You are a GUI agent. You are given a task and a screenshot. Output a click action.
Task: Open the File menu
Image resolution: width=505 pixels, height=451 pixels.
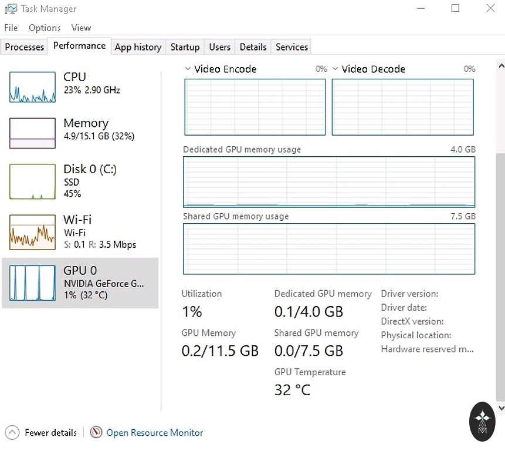[x=11, y=28]
